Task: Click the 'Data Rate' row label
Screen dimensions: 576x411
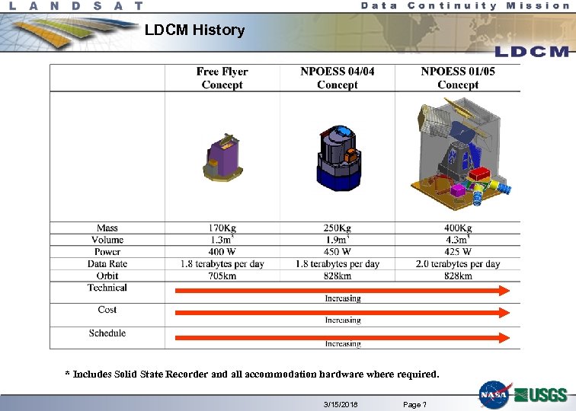Action: (107, 263)
